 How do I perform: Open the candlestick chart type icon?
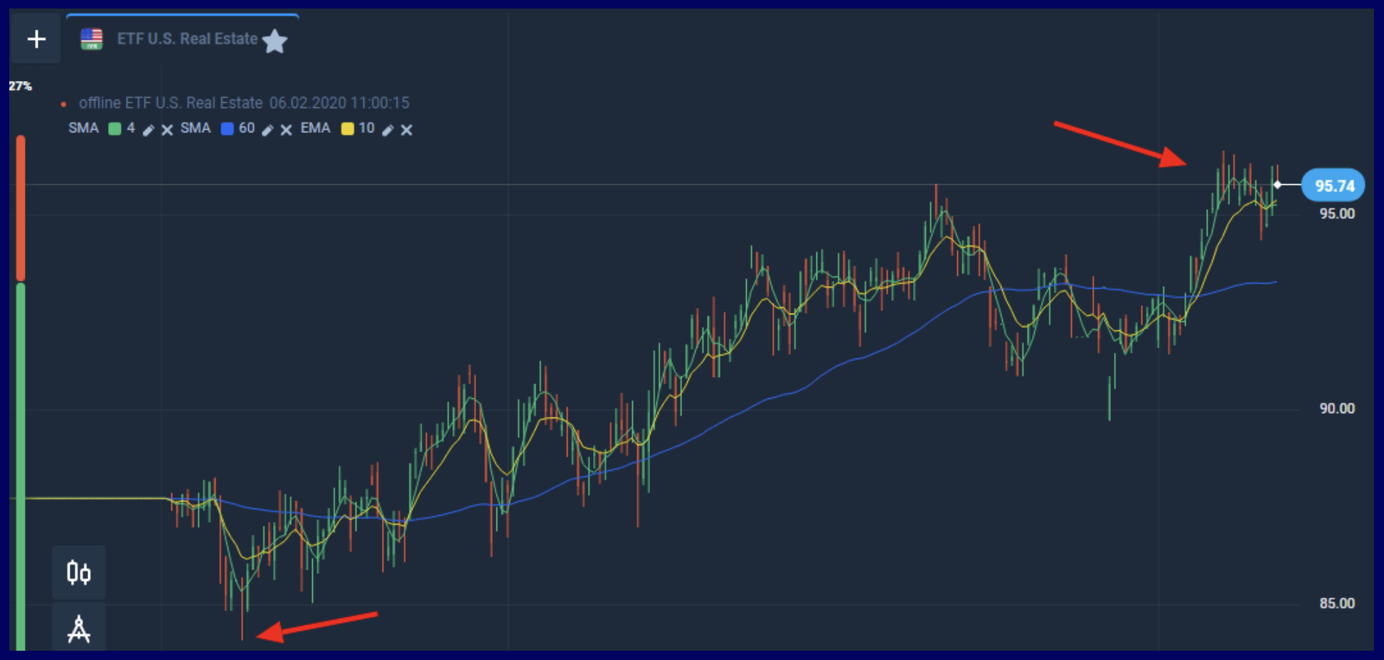tap(79, 573)
